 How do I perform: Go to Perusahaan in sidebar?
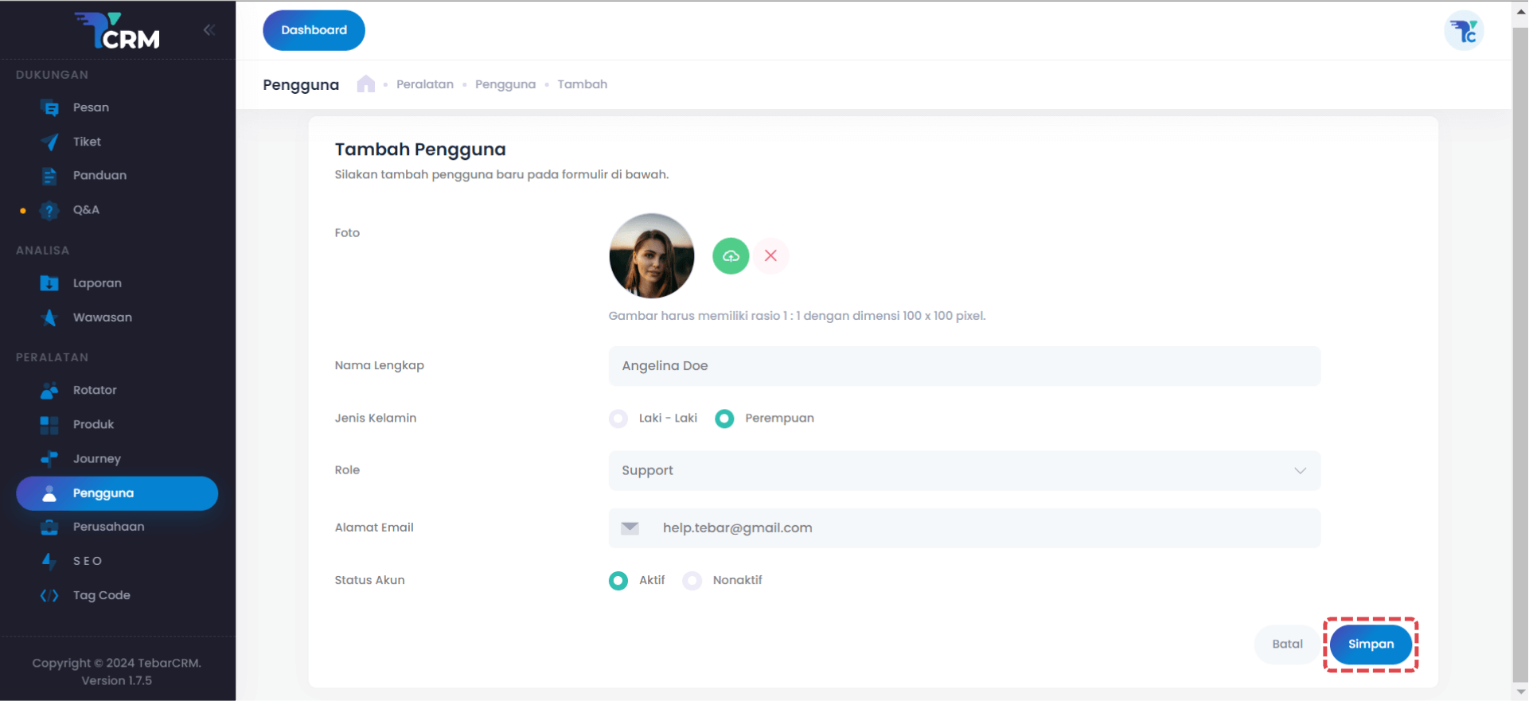tap(108, 527)
